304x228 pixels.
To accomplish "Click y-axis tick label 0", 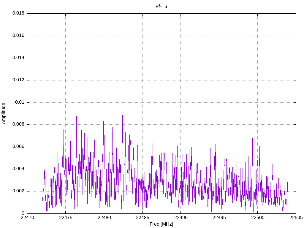I will [23, 213].
